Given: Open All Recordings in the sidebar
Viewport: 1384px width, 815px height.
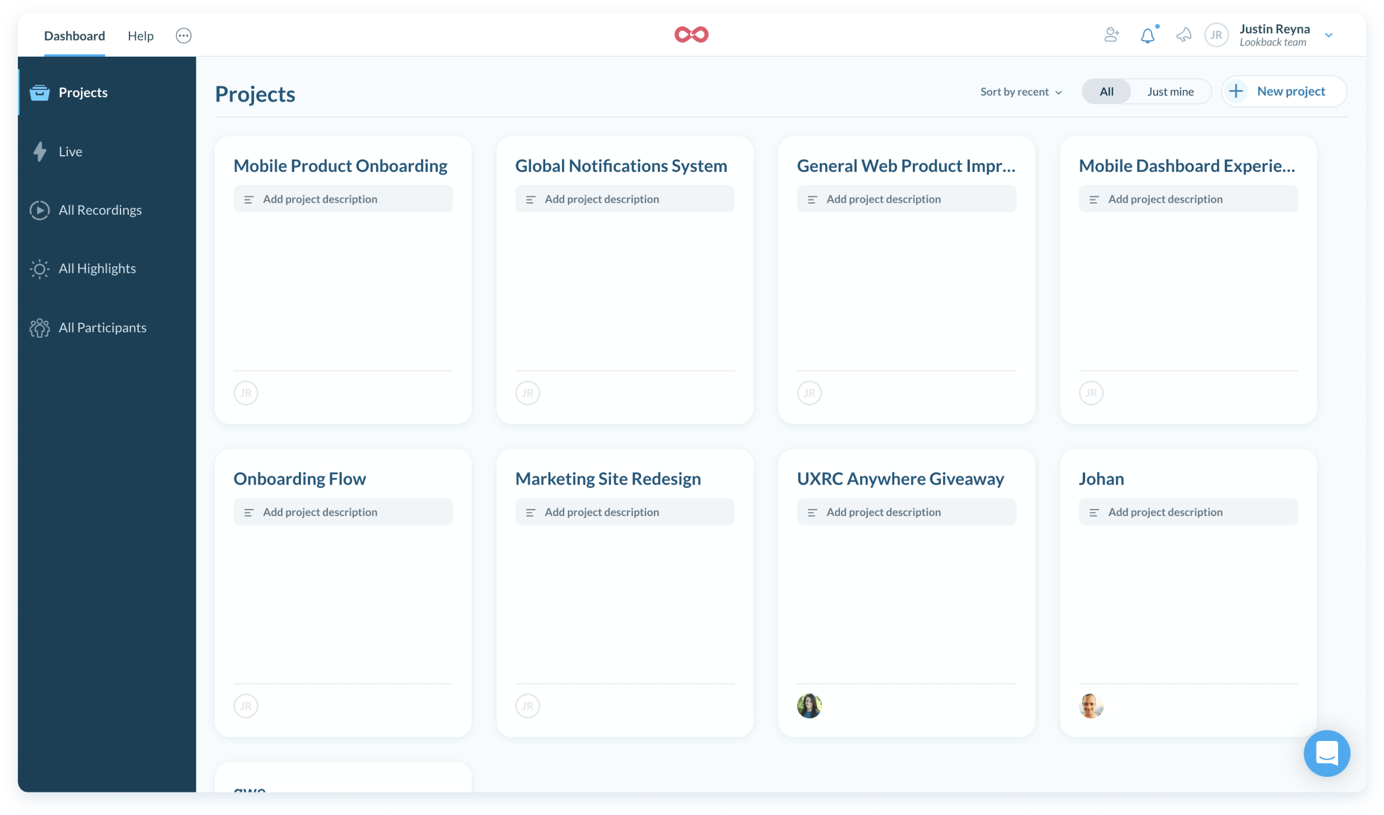Looking at the screenshot, I should (100, 210).
